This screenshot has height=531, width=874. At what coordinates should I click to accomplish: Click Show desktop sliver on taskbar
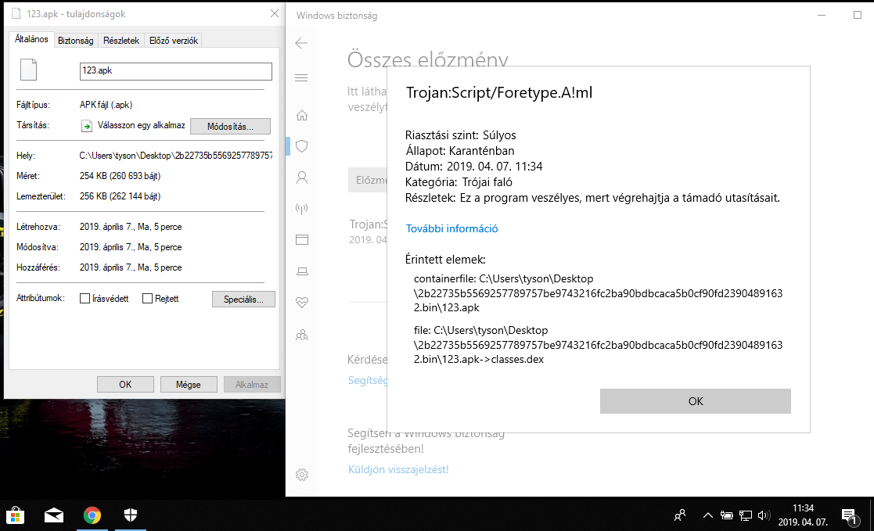pyautogui.click(x=871, y=515)
